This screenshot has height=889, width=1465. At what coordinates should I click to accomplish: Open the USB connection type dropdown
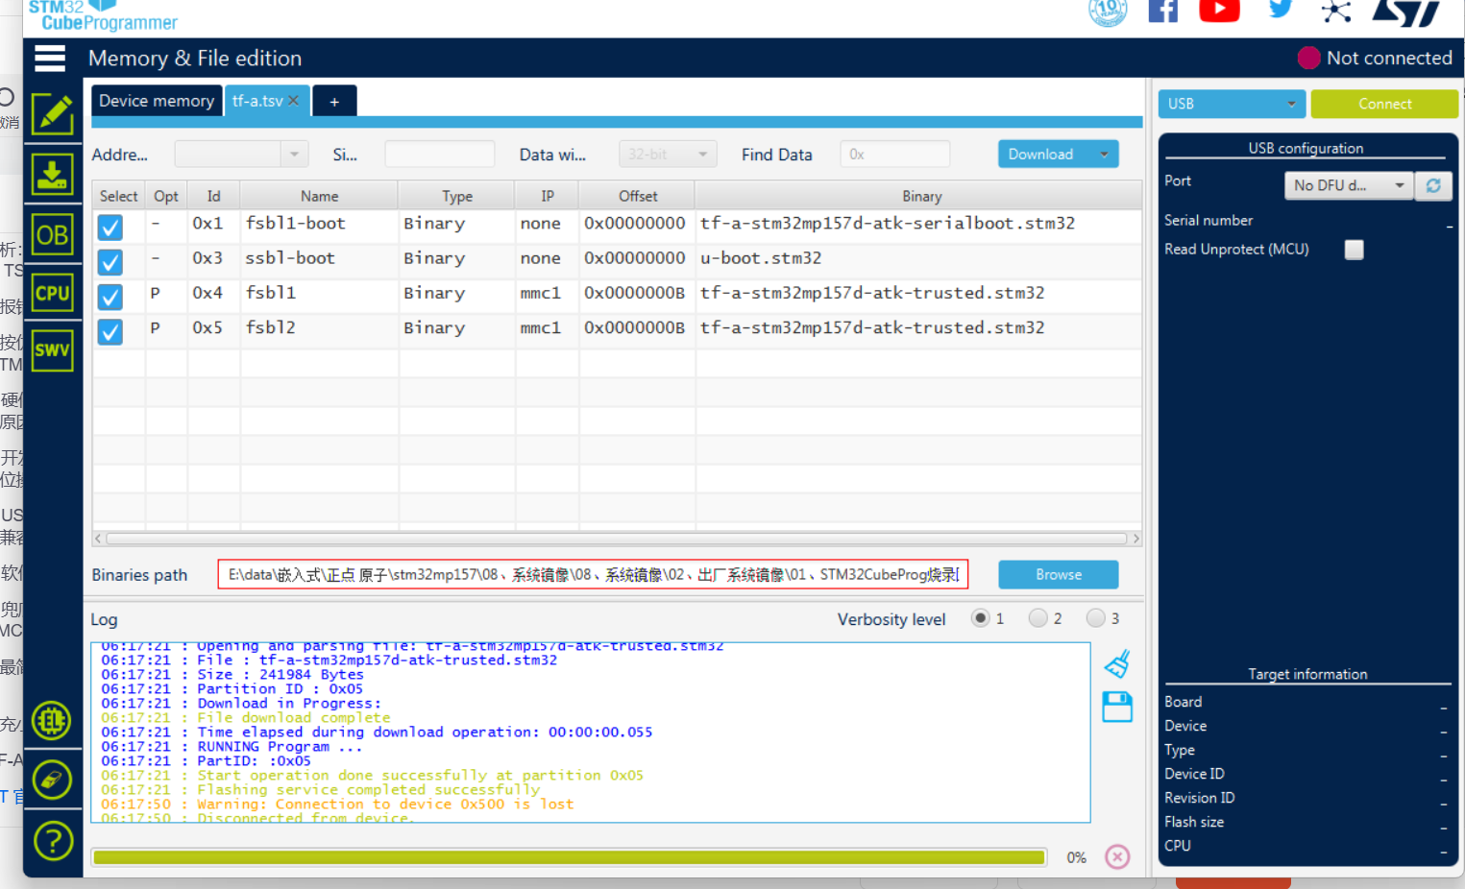(x=1233, y=104)
